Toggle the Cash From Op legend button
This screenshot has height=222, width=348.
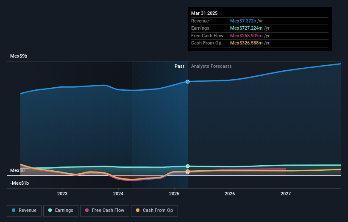154,211
